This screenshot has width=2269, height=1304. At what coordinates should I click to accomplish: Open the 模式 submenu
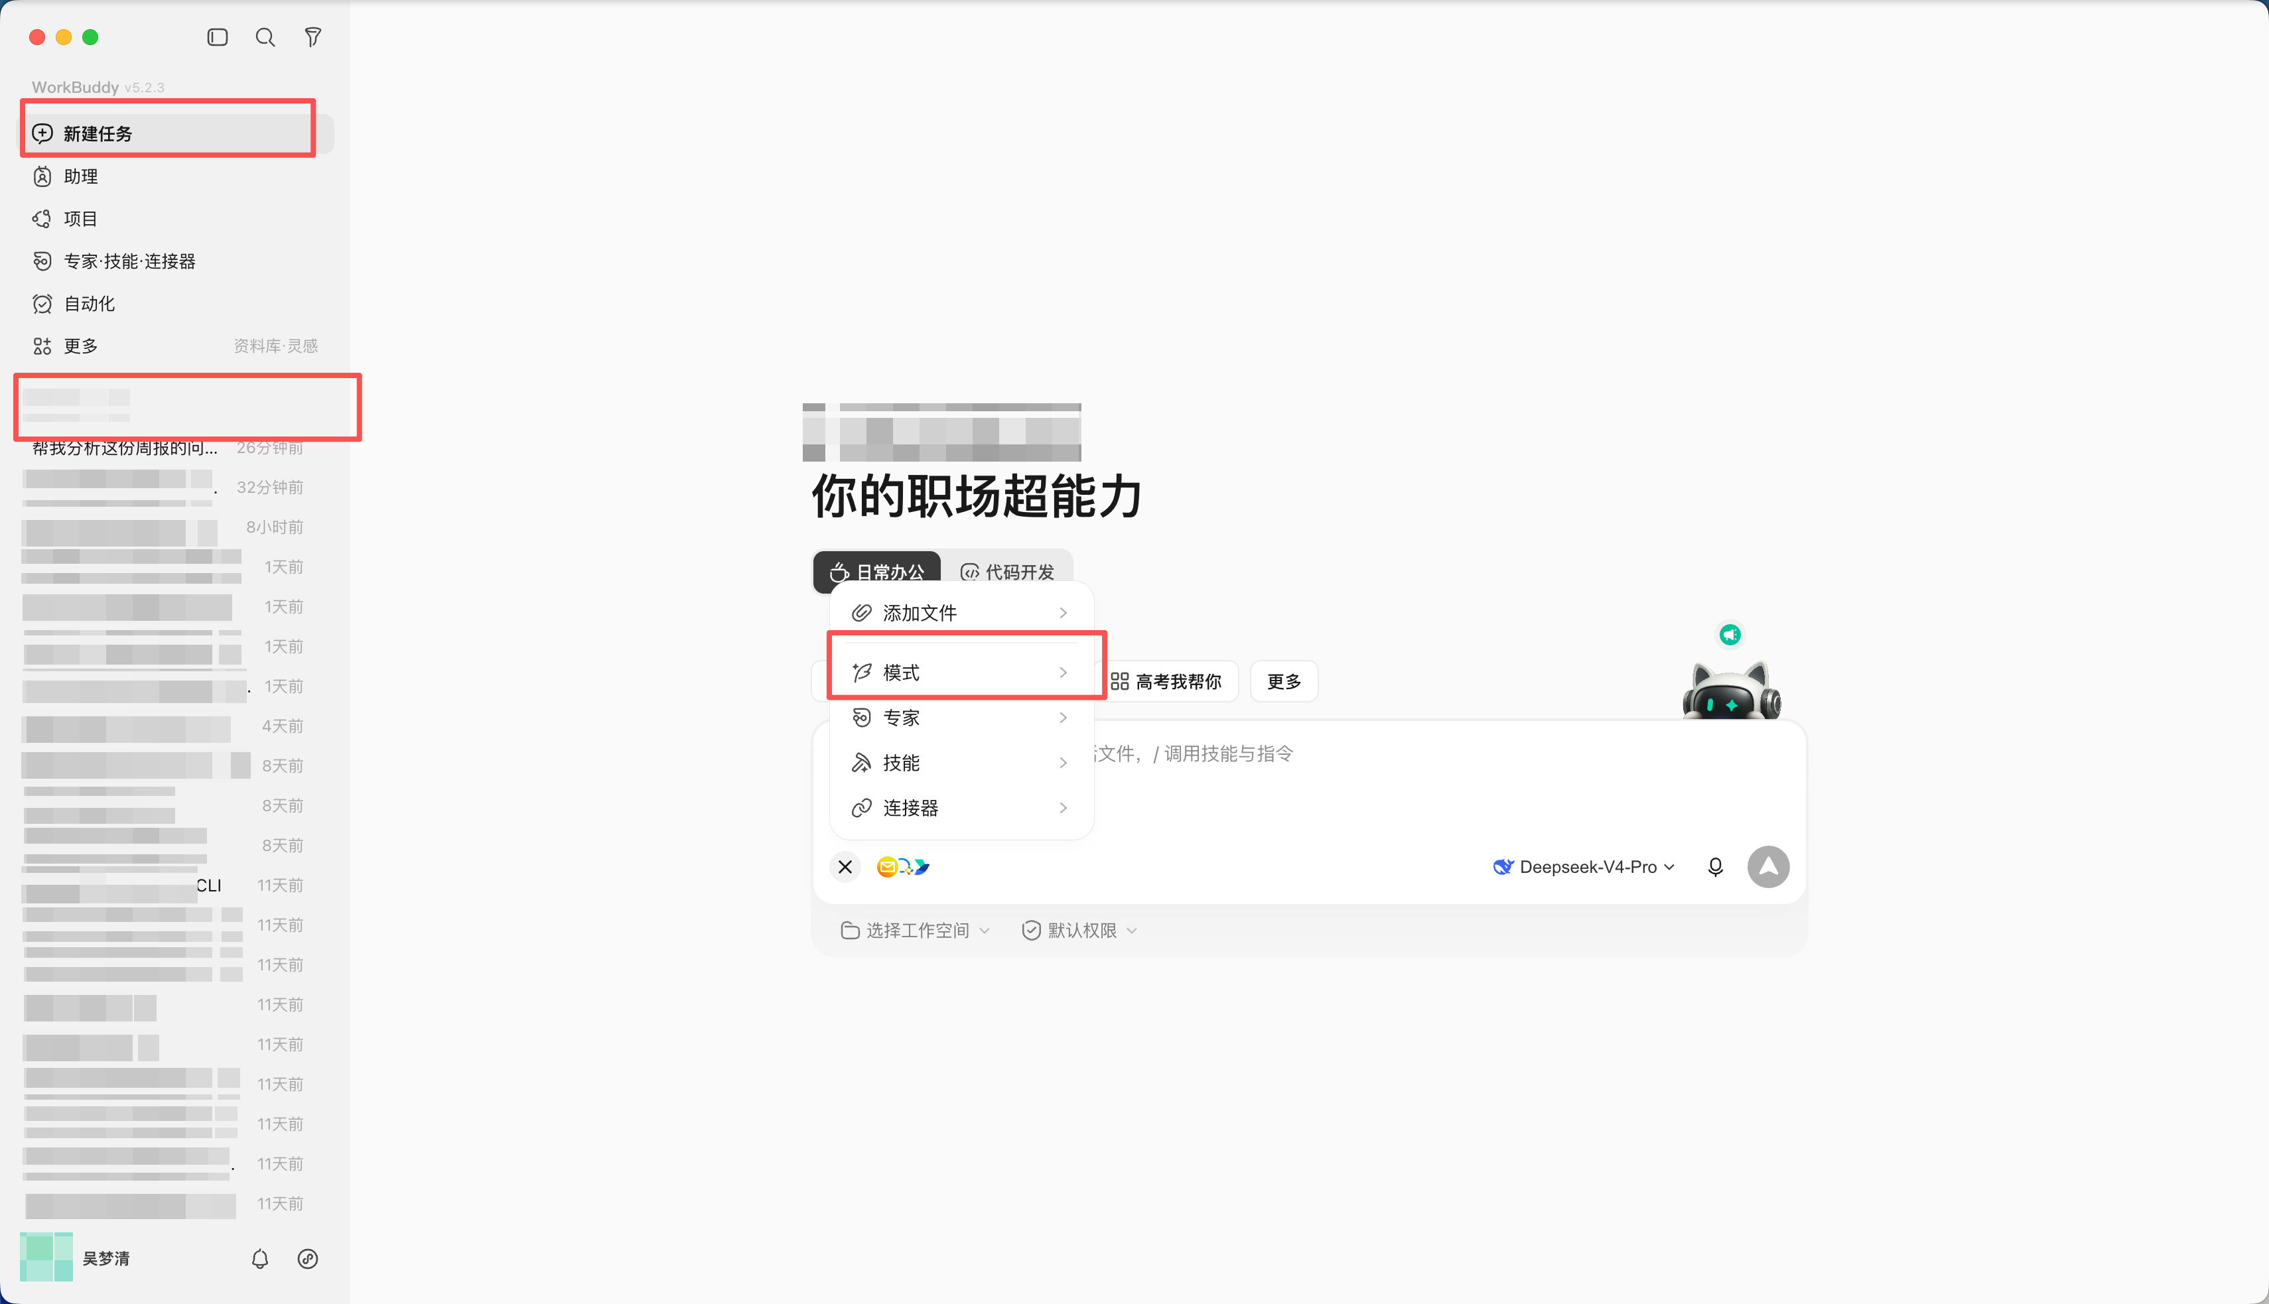coord(961,673)
